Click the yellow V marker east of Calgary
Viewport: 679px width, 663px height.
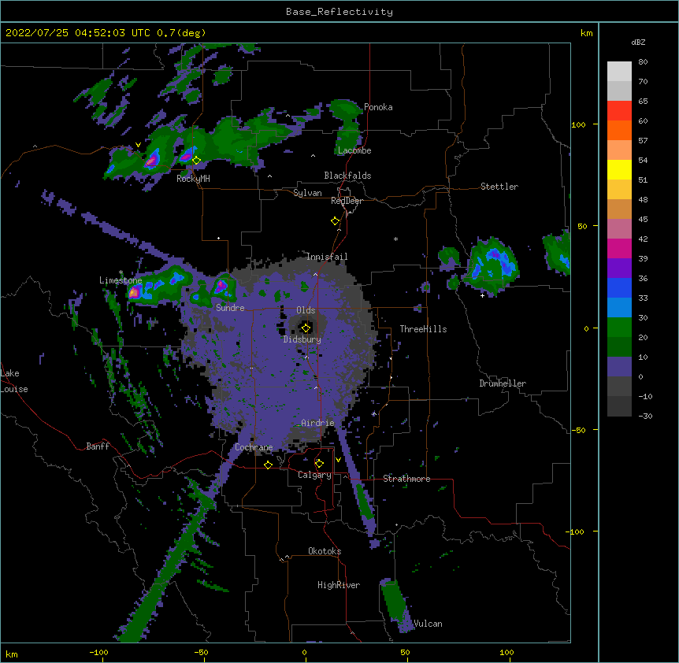tap(338, 460)
